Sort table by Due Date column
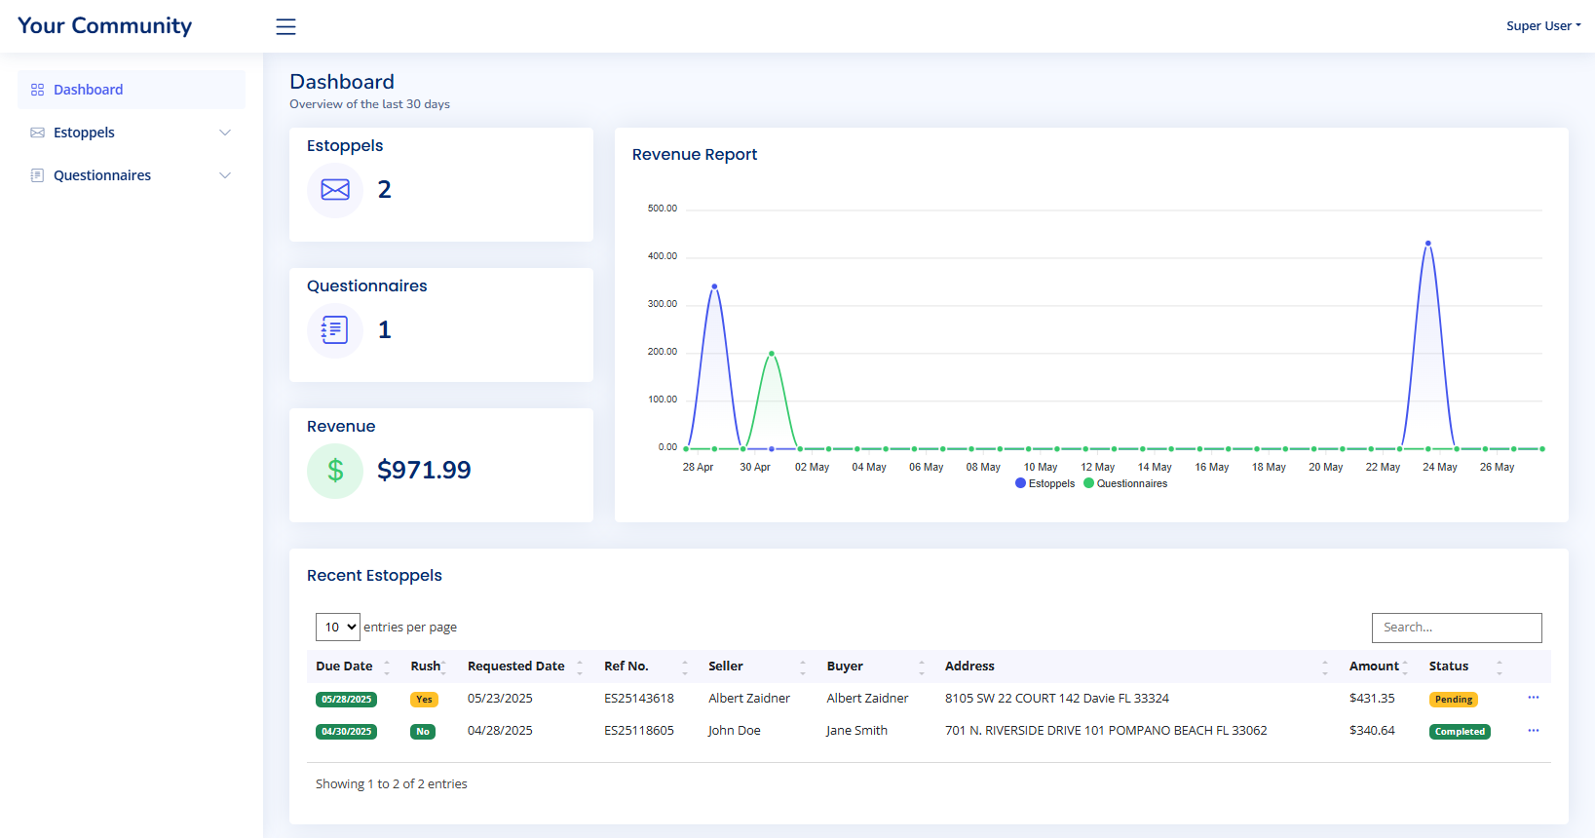This screenshot has height=838, width=1595. 345,667
